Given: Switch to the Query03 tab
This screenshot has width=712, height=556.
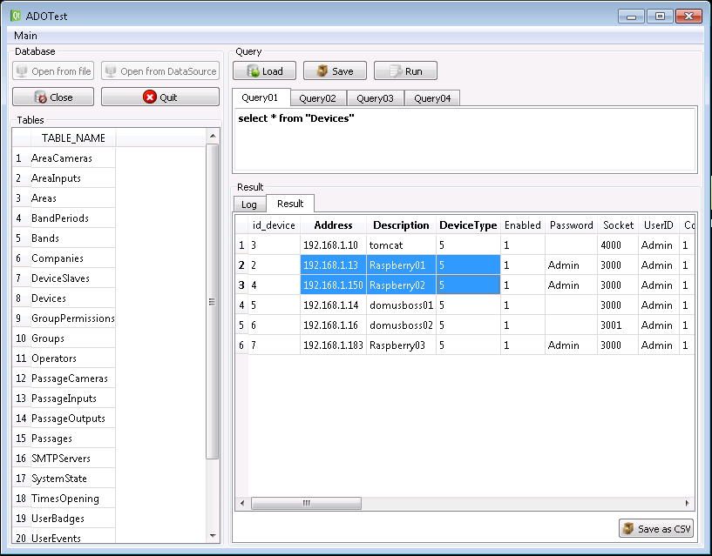Looking at the screenshot, I should pos(375,98).
